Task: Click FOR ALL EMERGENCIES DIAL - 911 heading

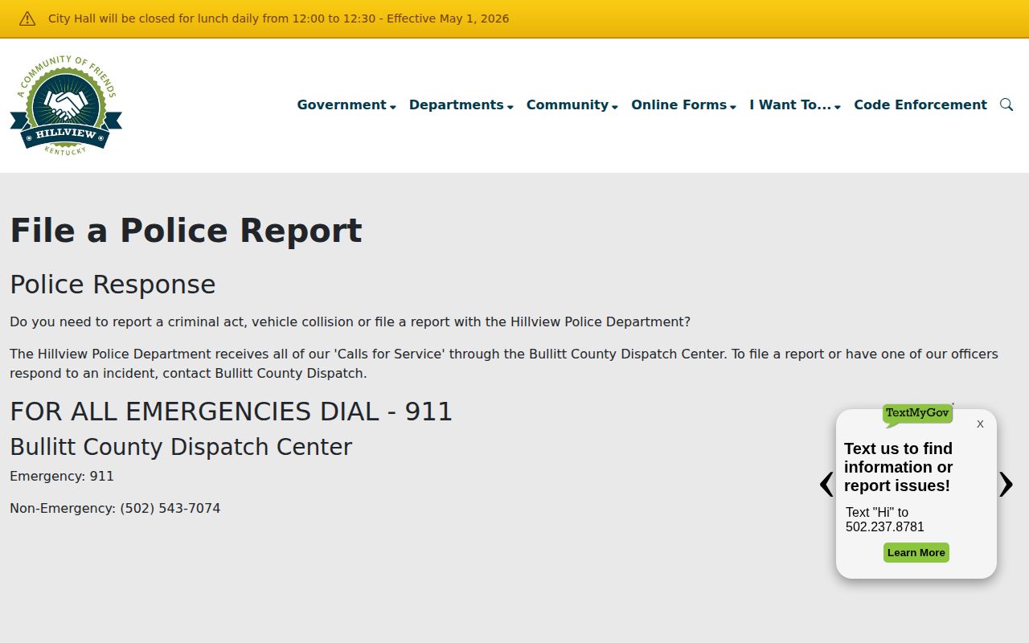Action: click(x=232, y=412)
